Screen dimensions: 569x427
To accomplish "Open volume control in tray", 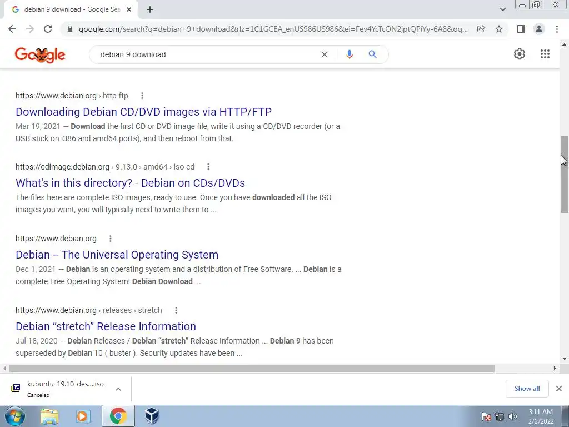I will pyautogui.click(x=513, y=416).
